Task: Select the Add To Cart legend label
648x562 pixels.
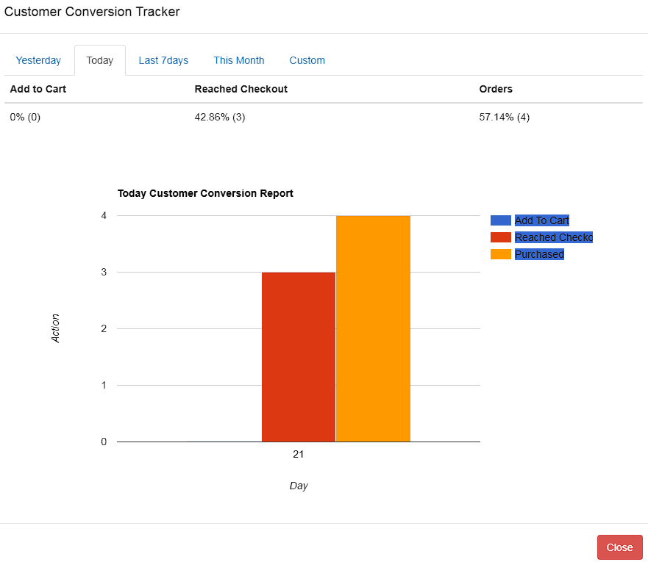Action: [542, 220]
